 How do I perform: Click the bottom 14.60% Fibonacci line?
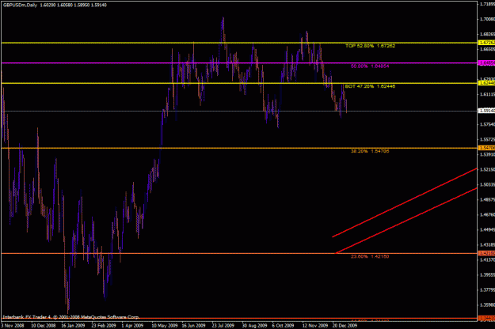pyautogui.click(x=238, y=318)
